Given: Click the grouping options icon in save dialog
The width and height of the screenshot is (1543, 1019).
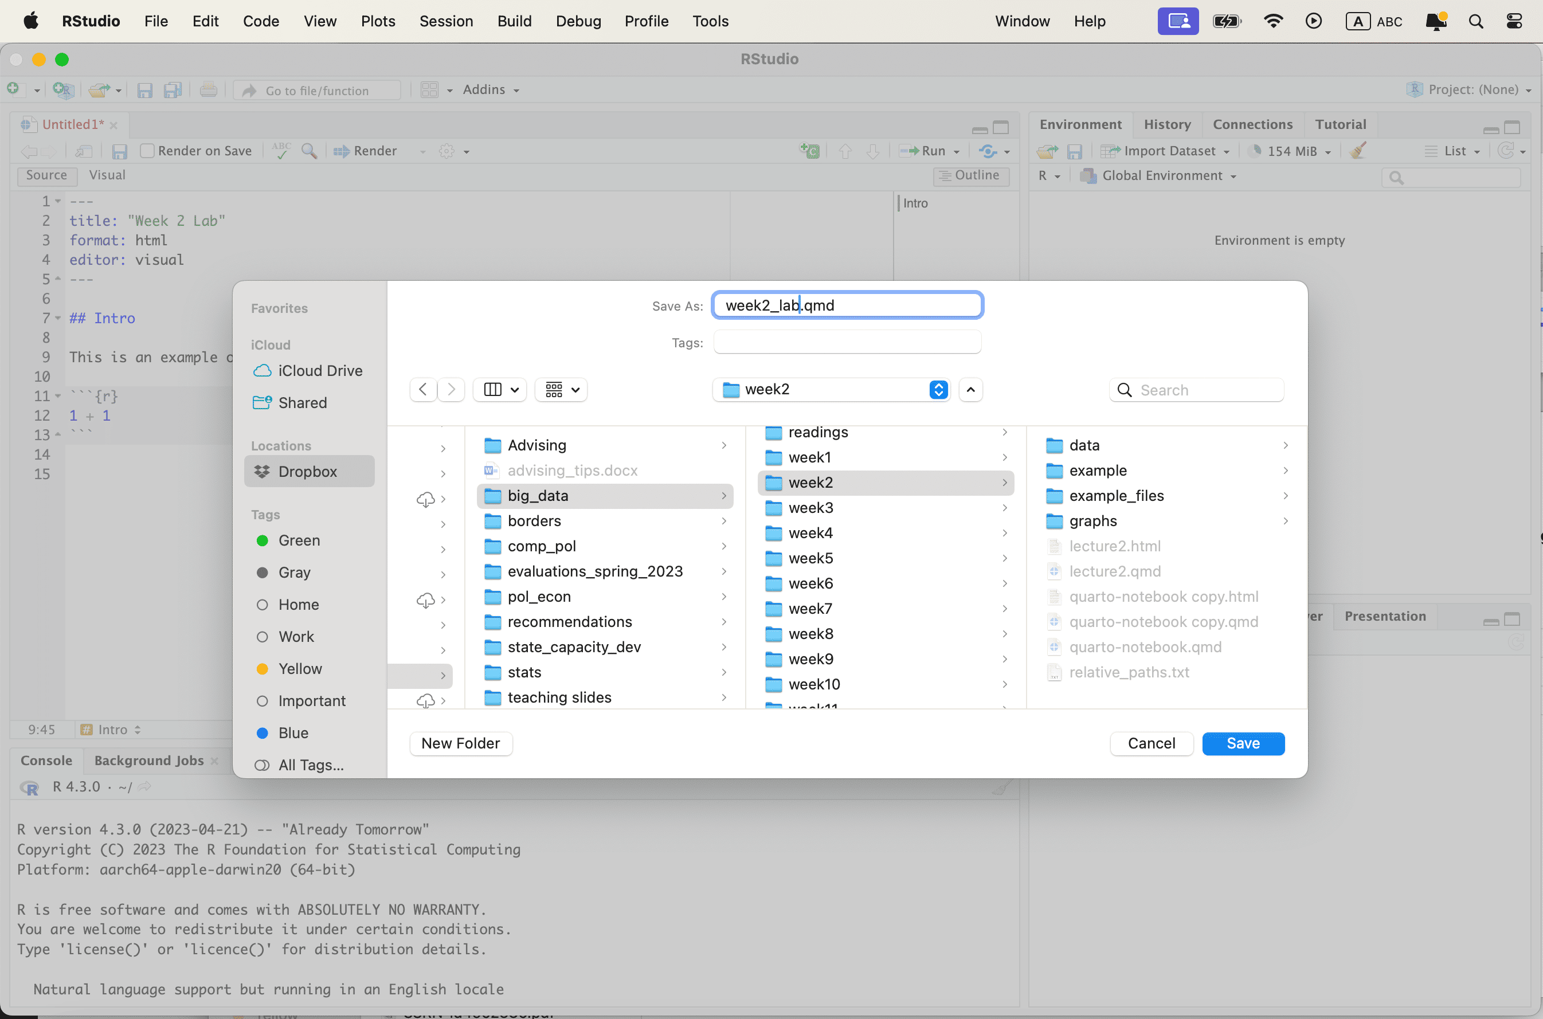Looking at the screenshot, I should point(561,389).
